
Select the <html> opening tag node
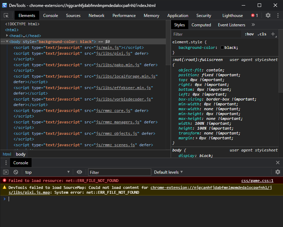[12, 30]
